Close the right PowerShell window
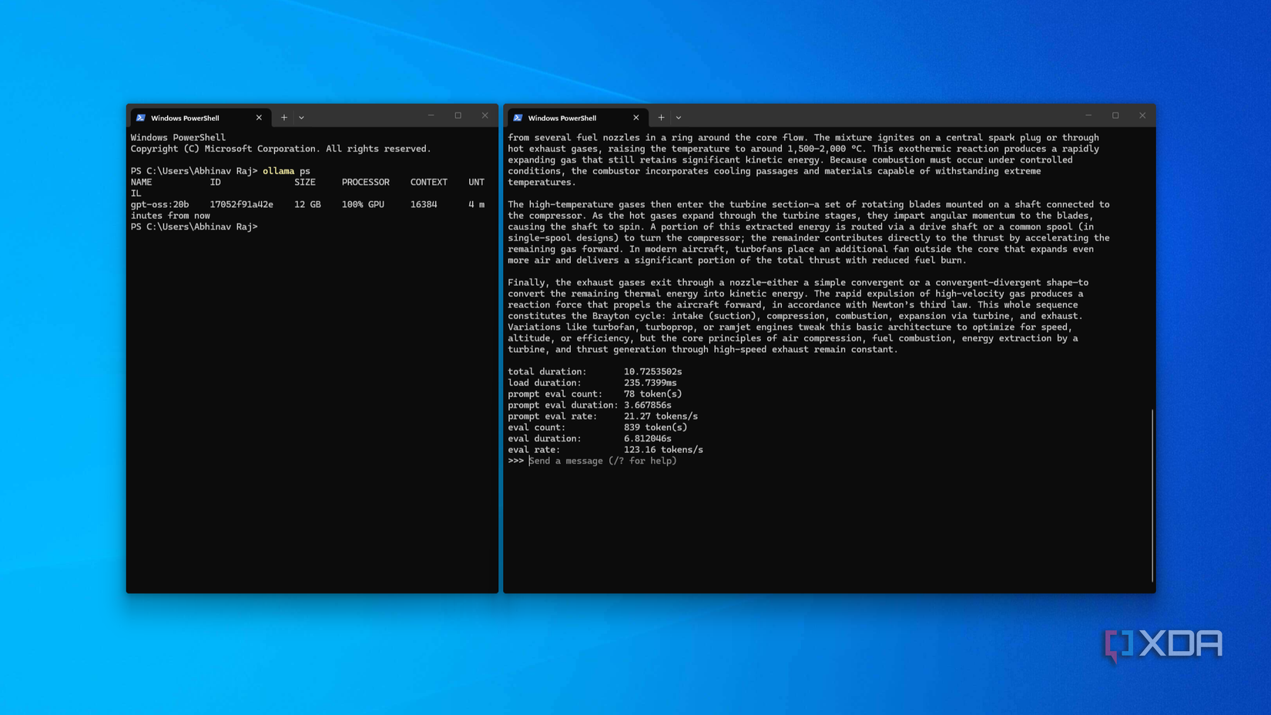This screenshot has width=1271, height=715. [x=1142, y=116]
